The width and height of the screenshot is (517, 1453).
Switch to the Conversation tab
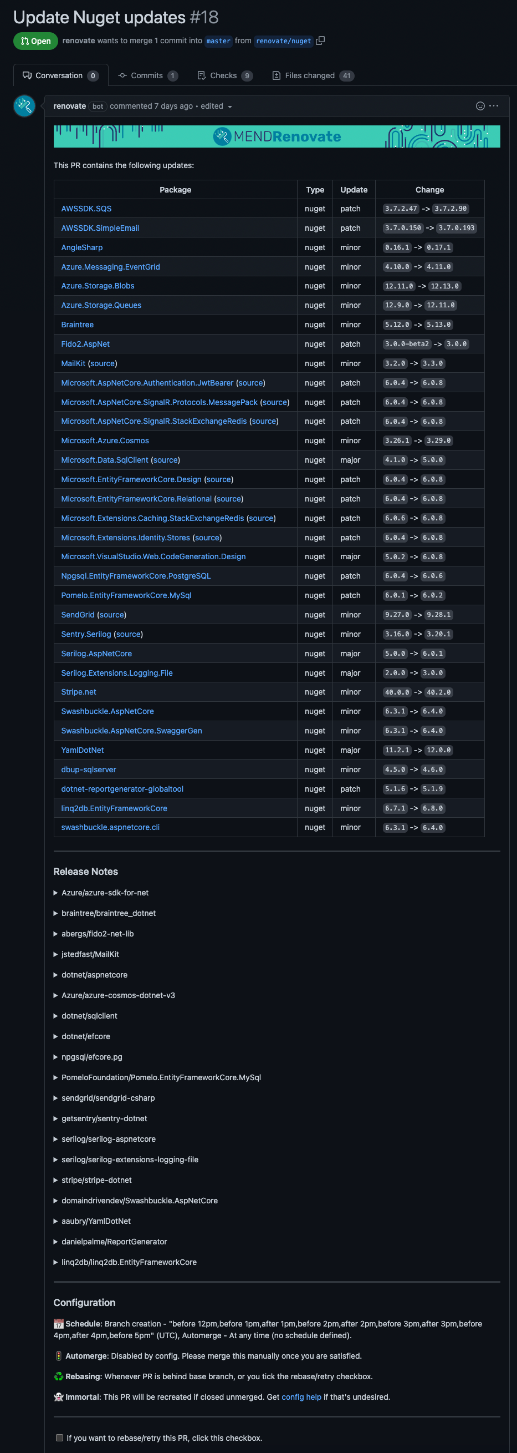click(x=60, y=75)
